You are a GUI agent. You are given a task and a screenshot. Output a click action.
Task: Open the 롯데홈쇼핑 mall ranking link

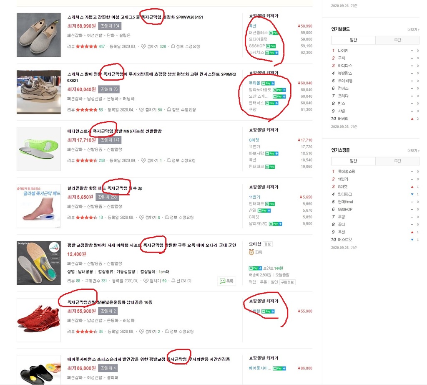[x=347, y=172]
